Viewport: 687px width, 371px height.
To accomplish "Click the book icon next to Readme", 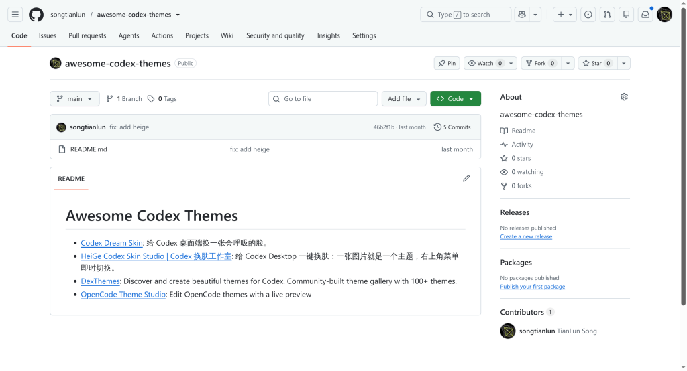I will pyautogui.click(x=504, y=131).
